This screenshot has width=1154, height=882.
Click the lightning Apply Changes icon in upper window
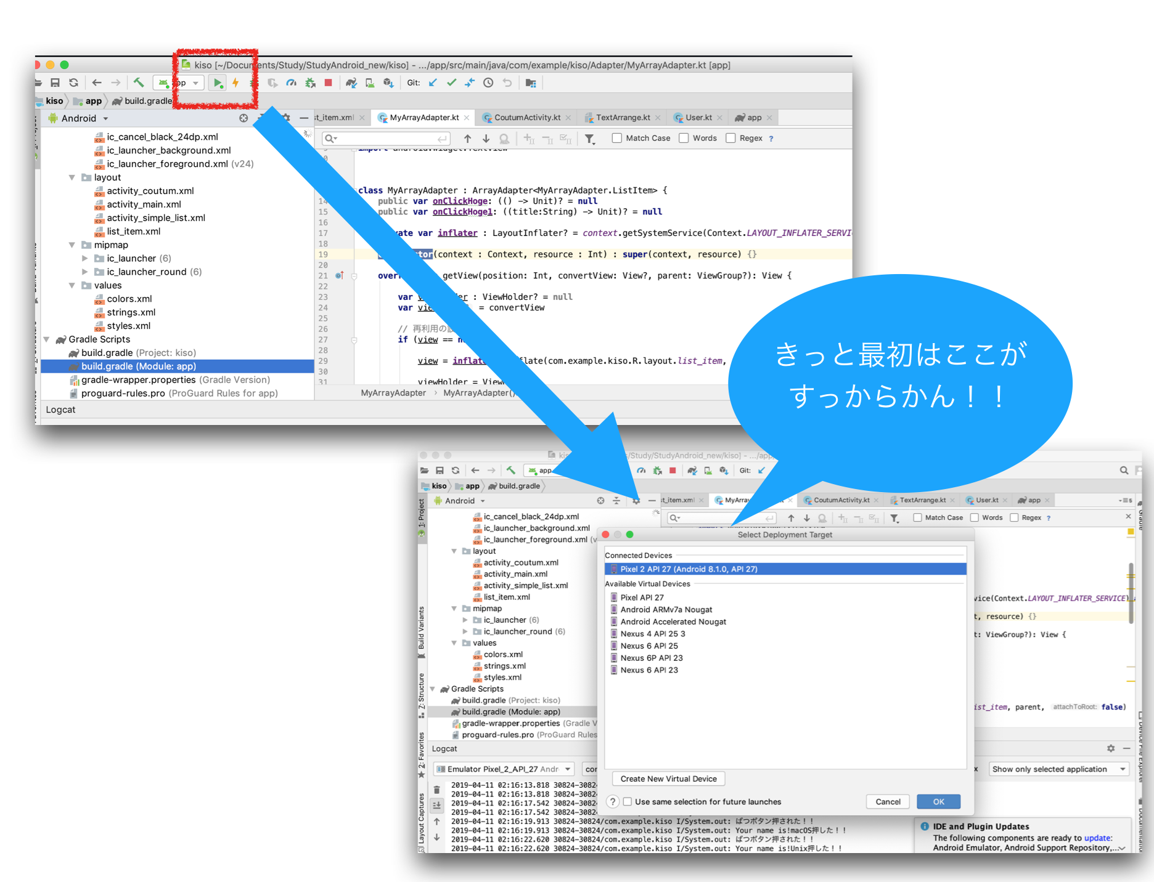pos(235,83)
